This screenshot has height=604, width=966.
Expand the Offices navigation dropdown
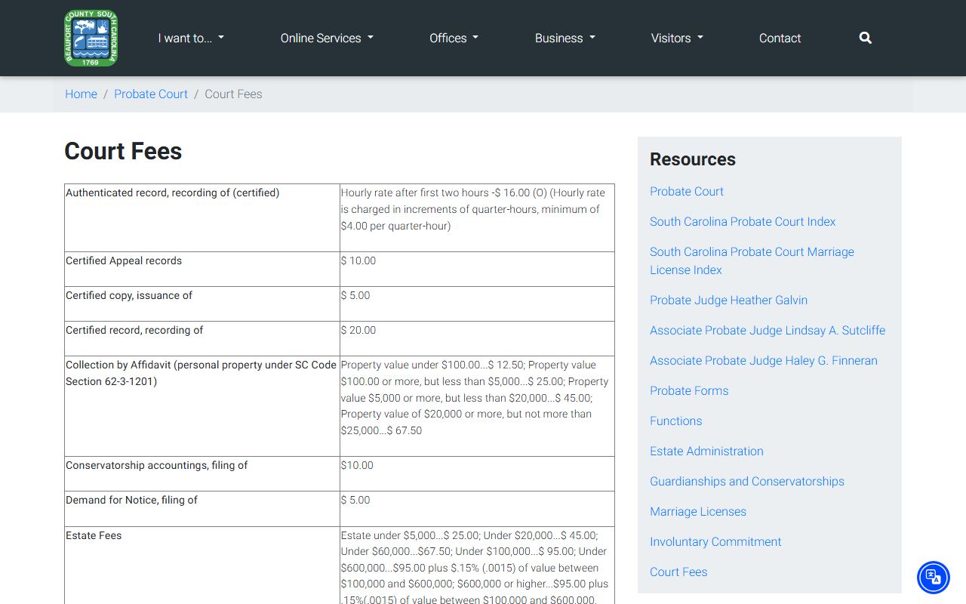(454, 38)
